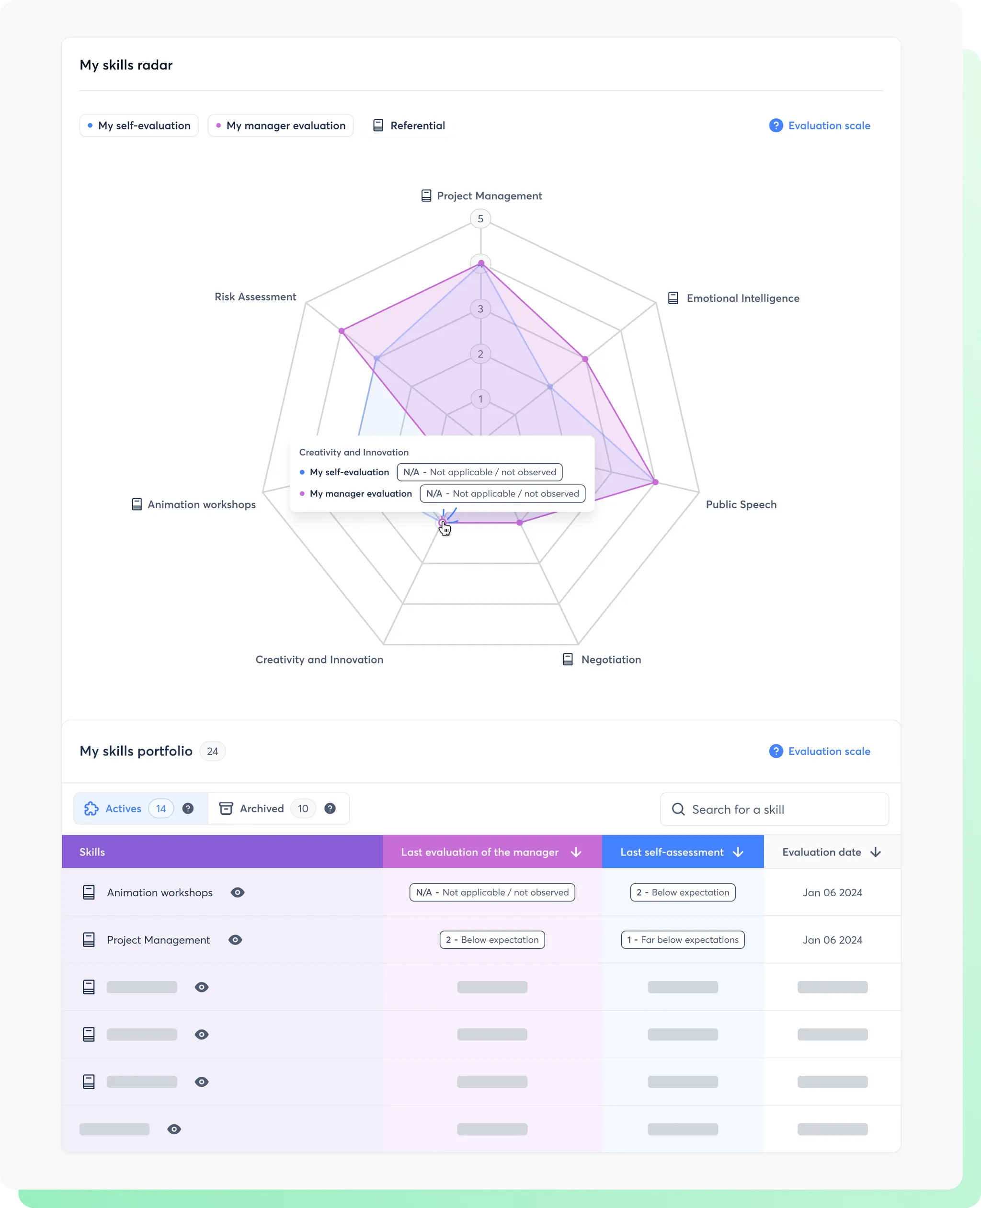
Task: Toggle the My manager evaluation legend chip
Action: 281,125
